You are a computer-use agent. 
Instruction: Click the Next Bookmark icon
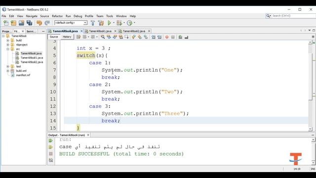coord(140,37)
